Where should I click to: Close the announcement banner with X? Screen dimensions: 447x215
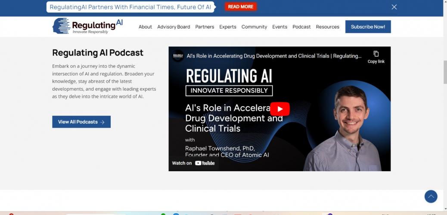(x=394, y=7)
